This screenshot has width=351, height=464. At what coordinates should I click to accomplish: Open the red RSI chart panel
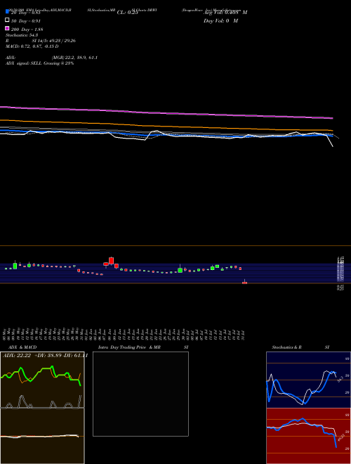click(308, 436)
